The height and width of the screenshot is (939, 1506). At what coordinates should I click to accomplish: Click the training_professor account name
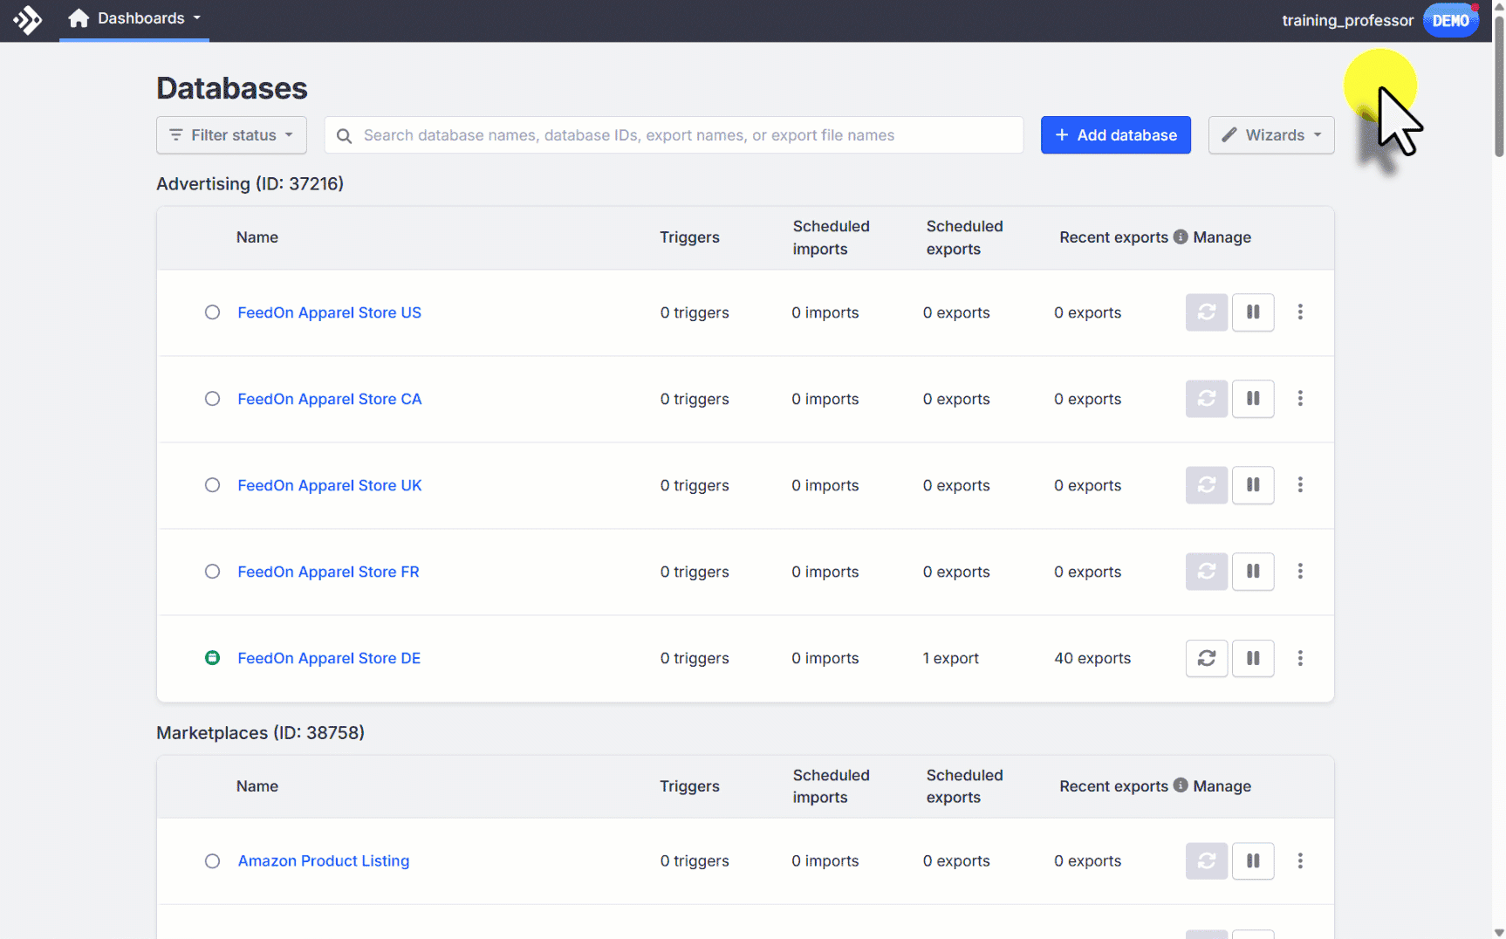tap(1347, 20)
